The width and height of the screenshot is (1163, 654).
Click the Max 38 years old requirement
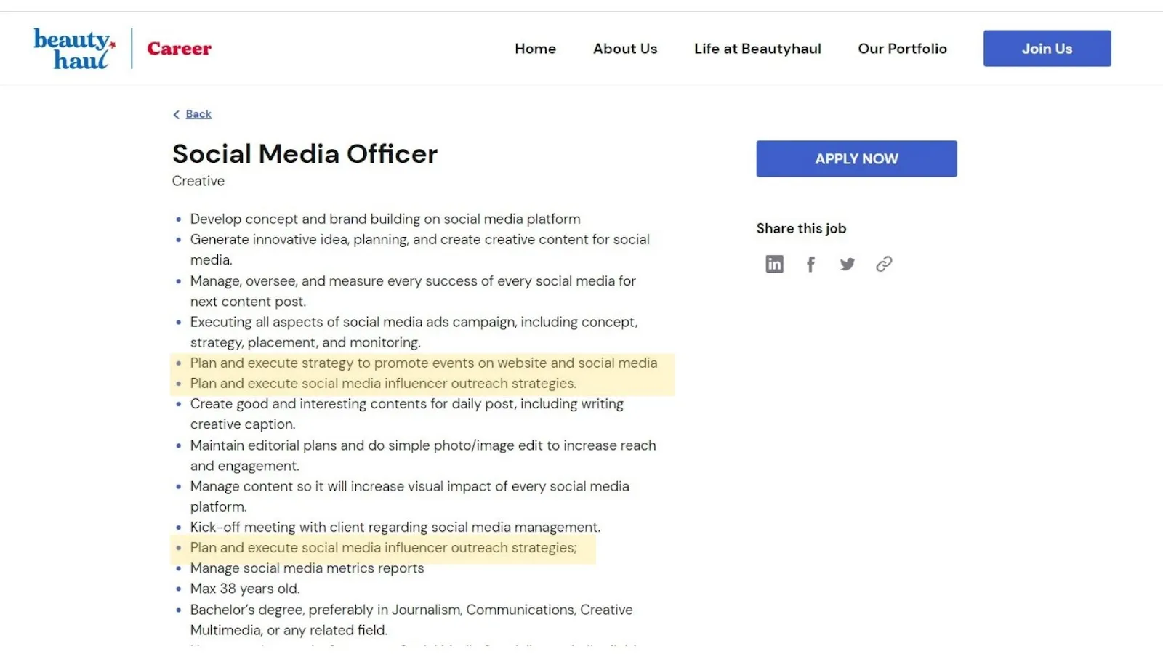tap(244, 589)
